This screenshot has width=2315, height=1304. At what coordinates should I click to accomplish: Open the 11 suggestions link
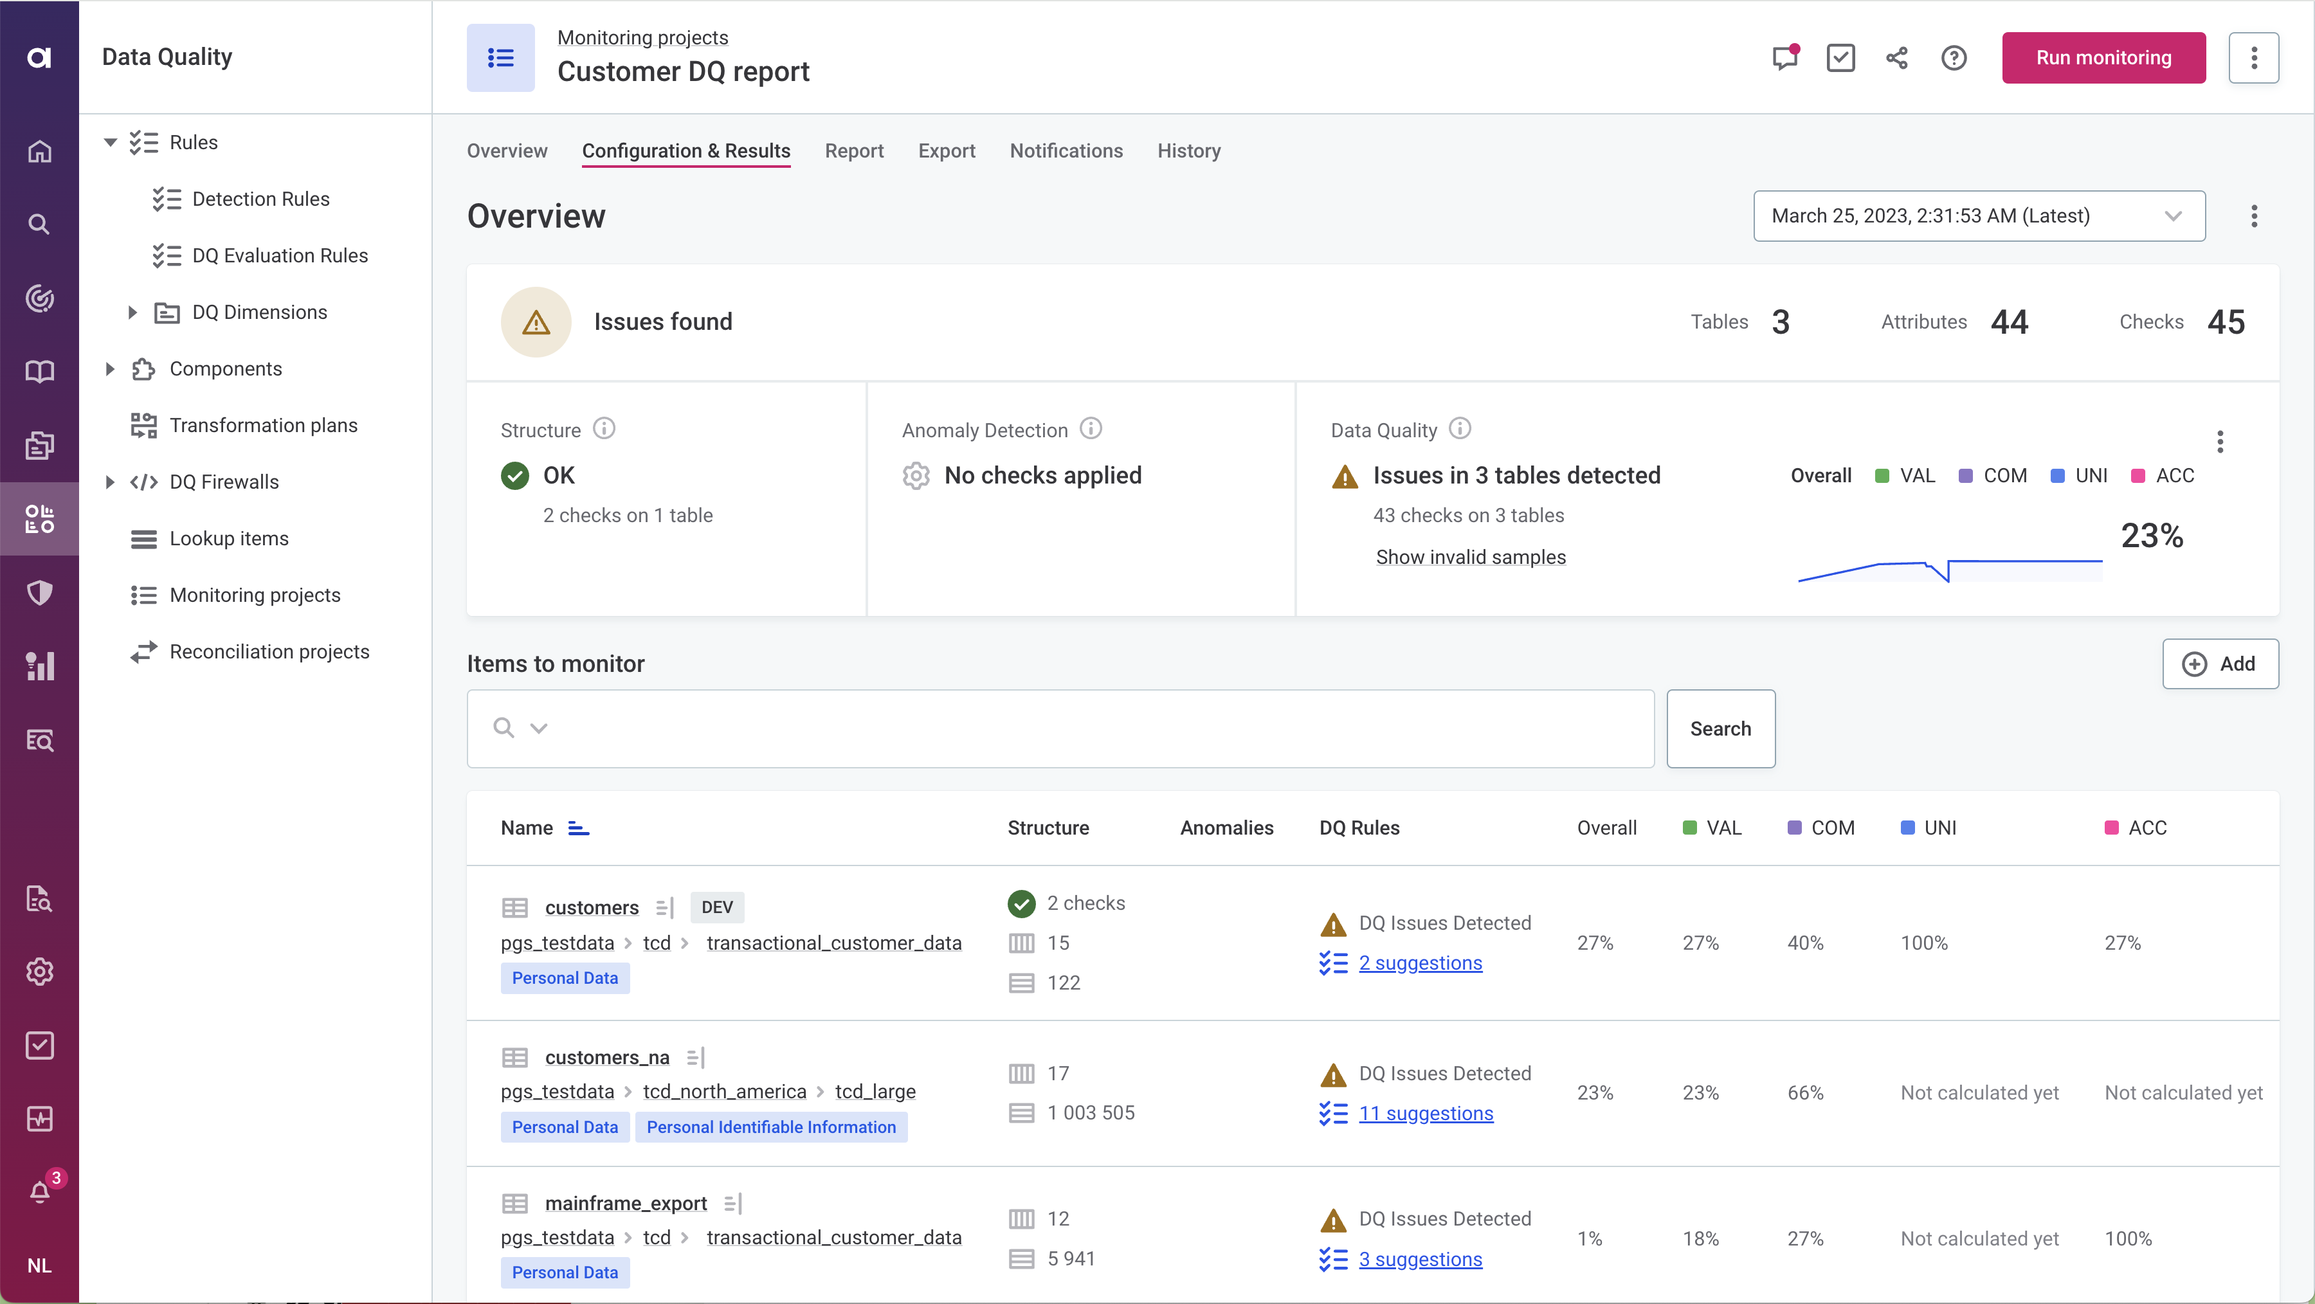click(x=1425, y=1112)
